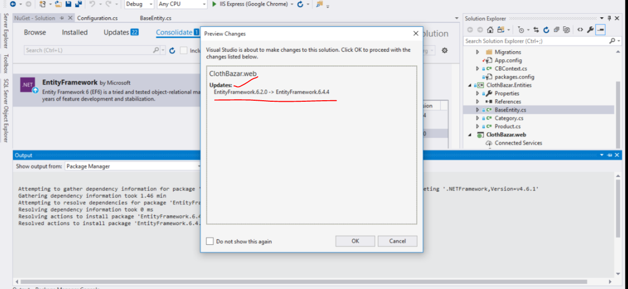Close the Preview Changes dialog
Screen dimensions: 628x289
coord(416,33)
